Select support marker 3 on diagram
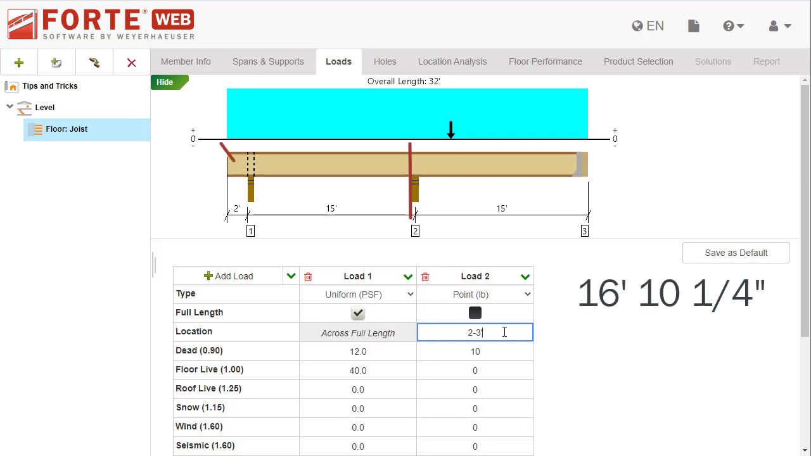The height and width of the screenshot is (456, 811). (584, 231)
